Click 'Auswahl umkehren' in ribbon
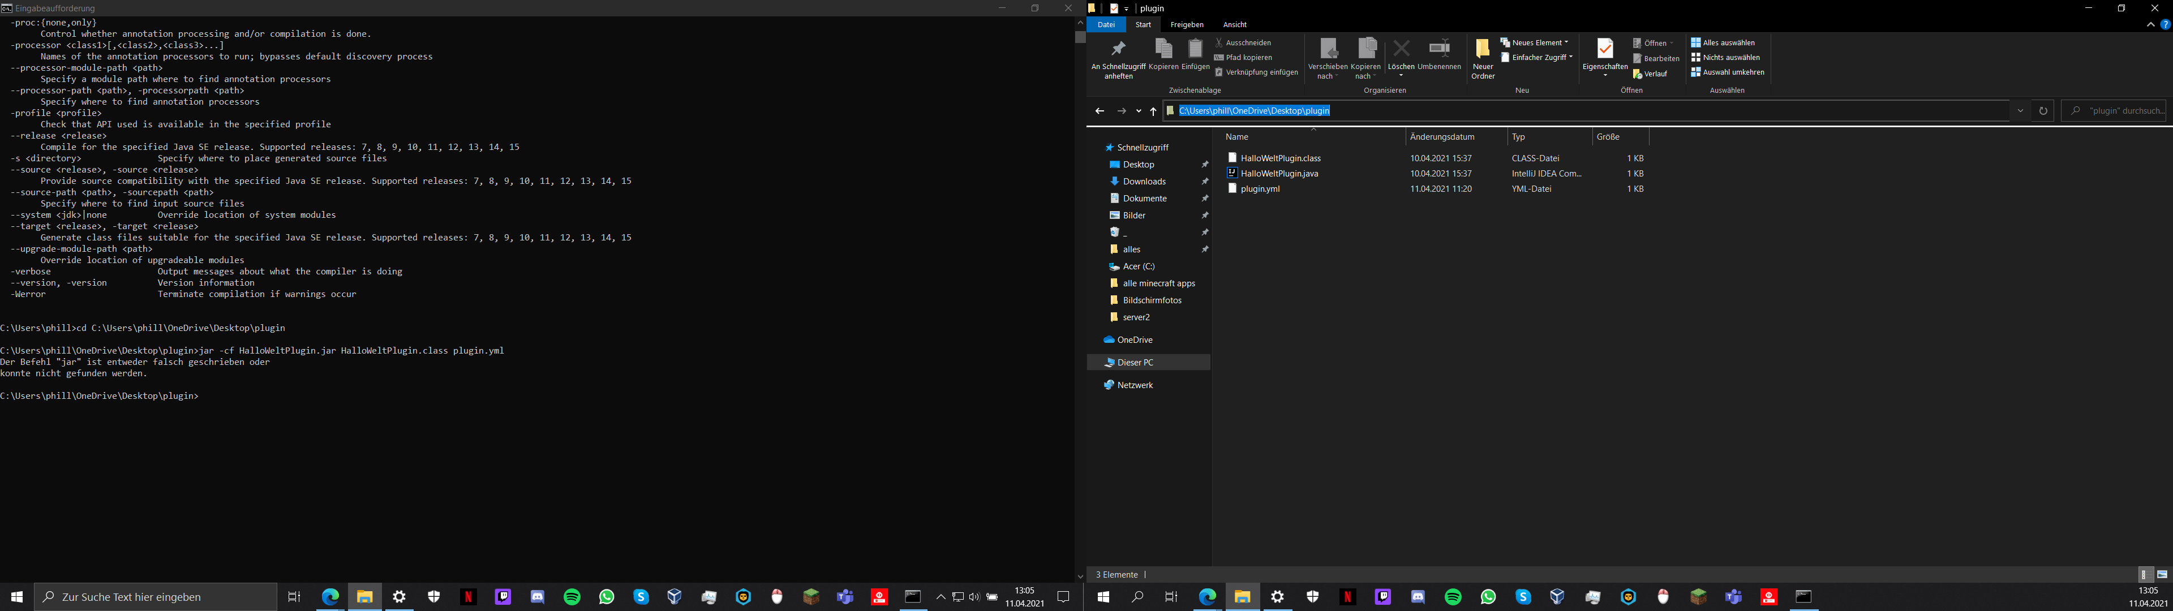Image resolution: width=2173 pixels, height=611 pixels. (x=1727, y=72)
